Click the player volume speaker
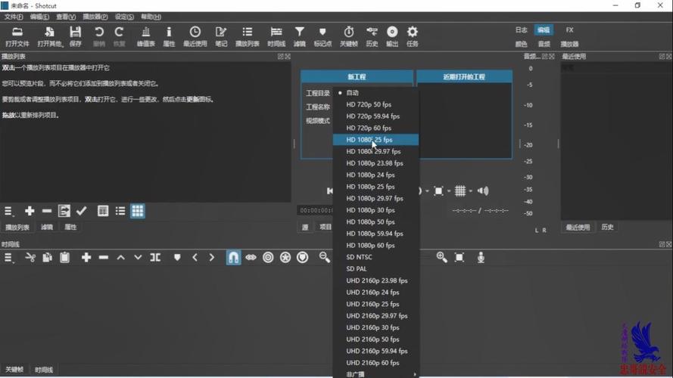The height and width of the screenshot is (378, 673). 483,191
